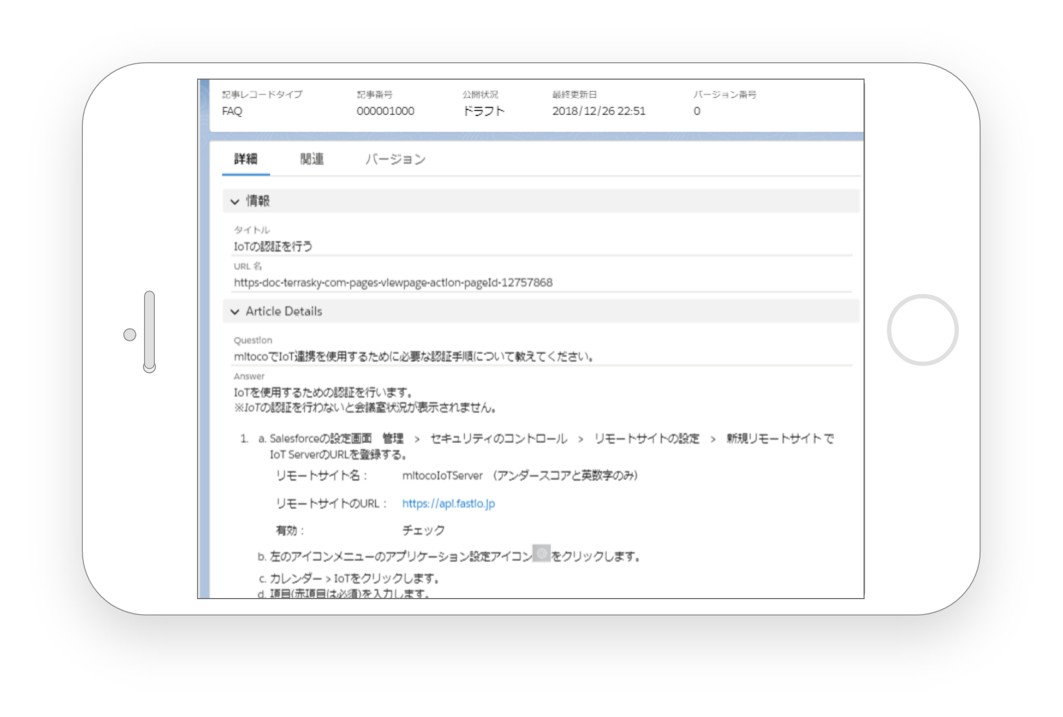Click the ドラフト publication status value
Image resolution: width=1063 pixels, height=717 pixels.
click(x=483, y=111)
